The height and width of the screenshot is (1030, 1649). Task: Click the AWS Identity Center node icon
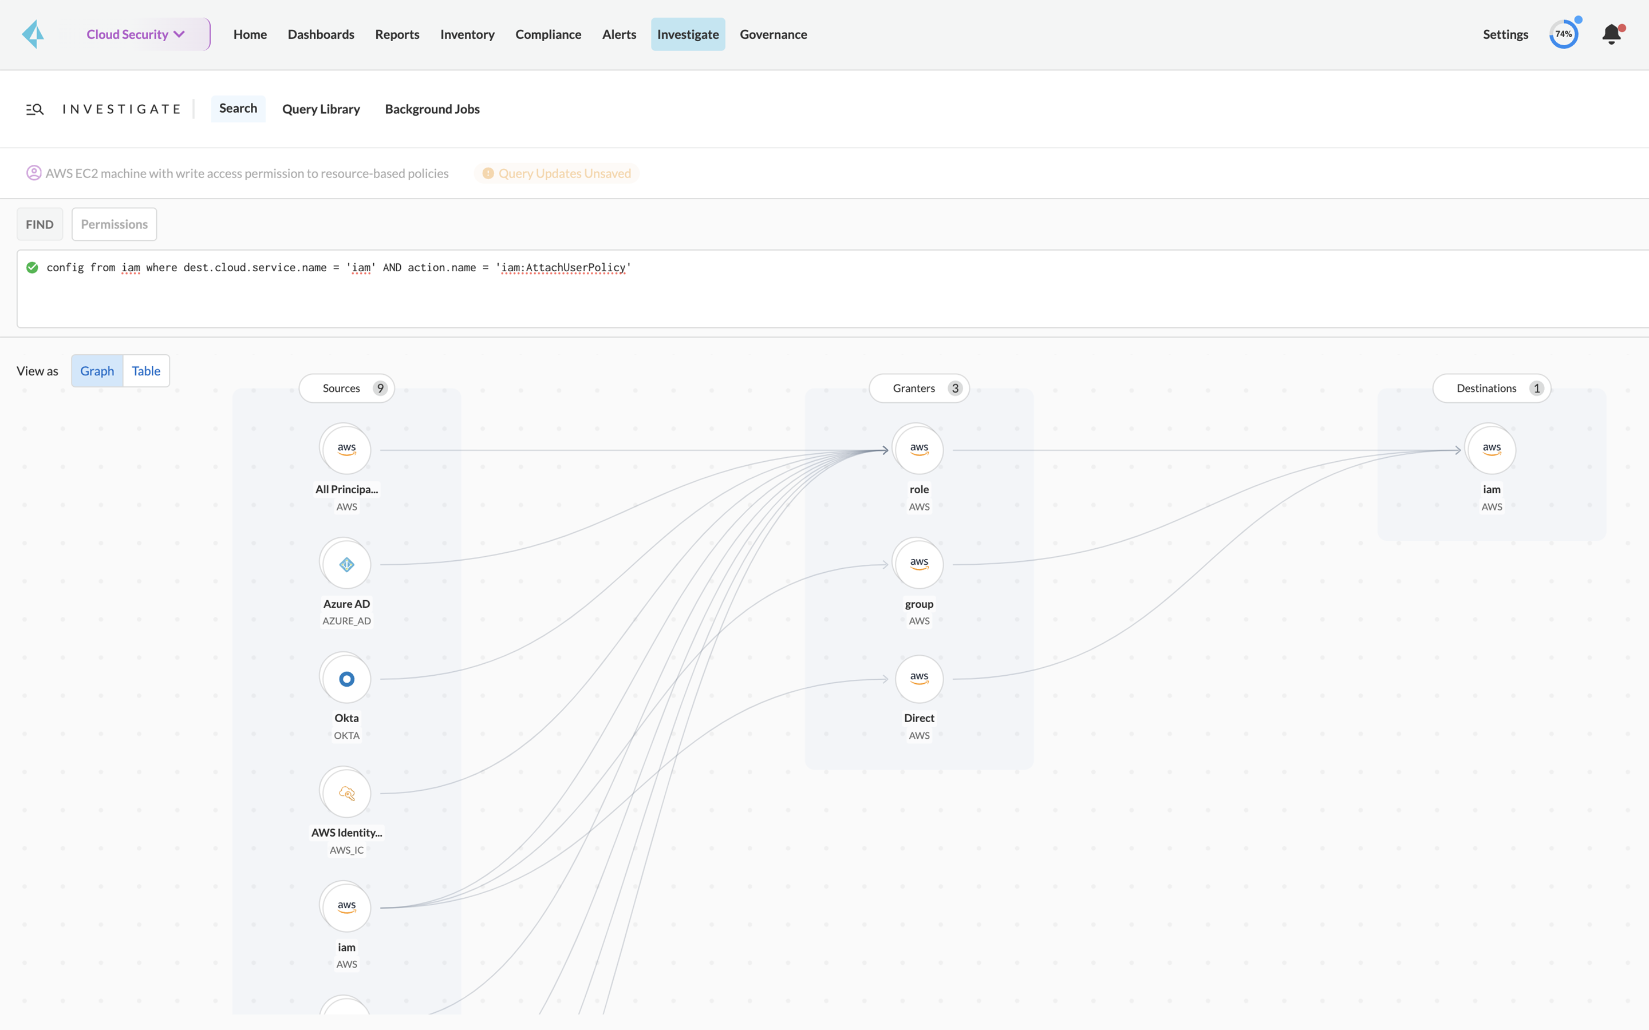(x=346, y=793)
